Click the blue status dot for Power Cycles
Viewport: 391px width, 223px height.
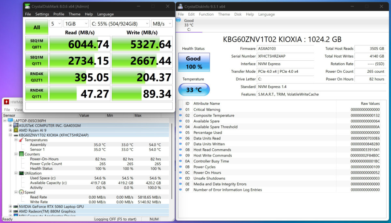pos(181,167)
